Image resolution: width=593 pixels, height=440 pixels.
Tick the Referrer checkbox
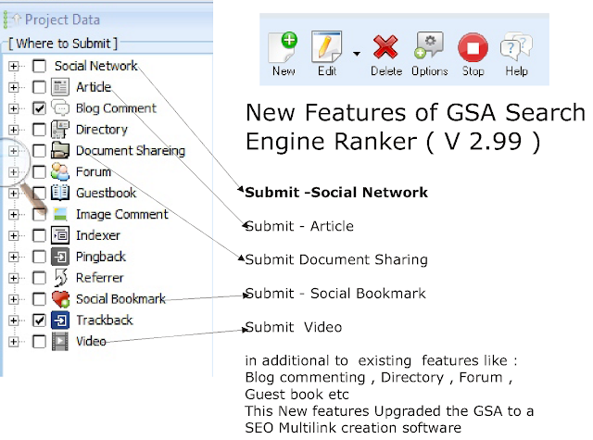click(x=39, y=278)
